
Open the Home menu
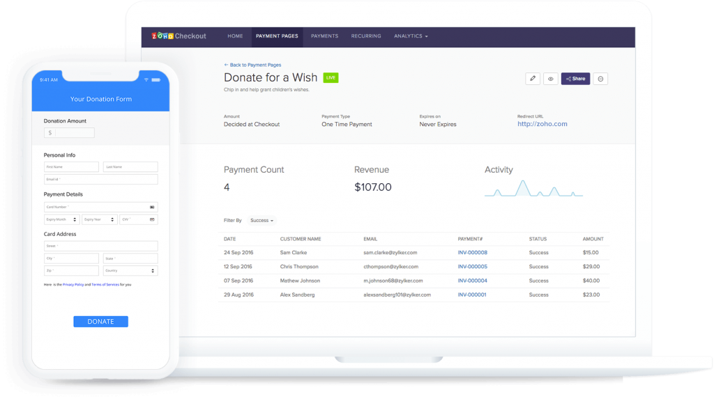point(235,36)
